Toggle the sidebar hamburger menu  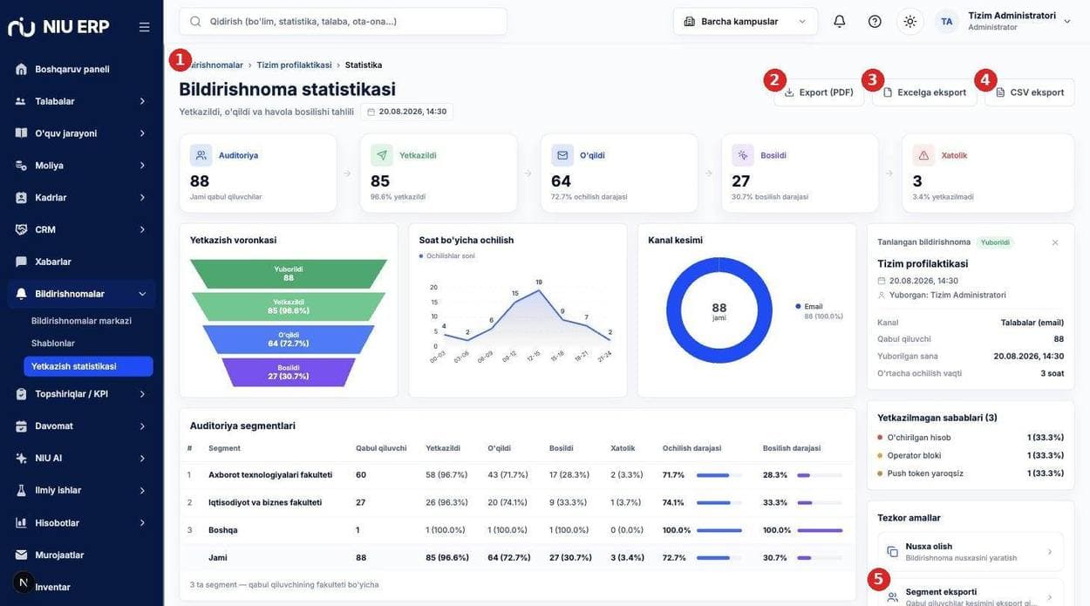(x=144, y=27)
